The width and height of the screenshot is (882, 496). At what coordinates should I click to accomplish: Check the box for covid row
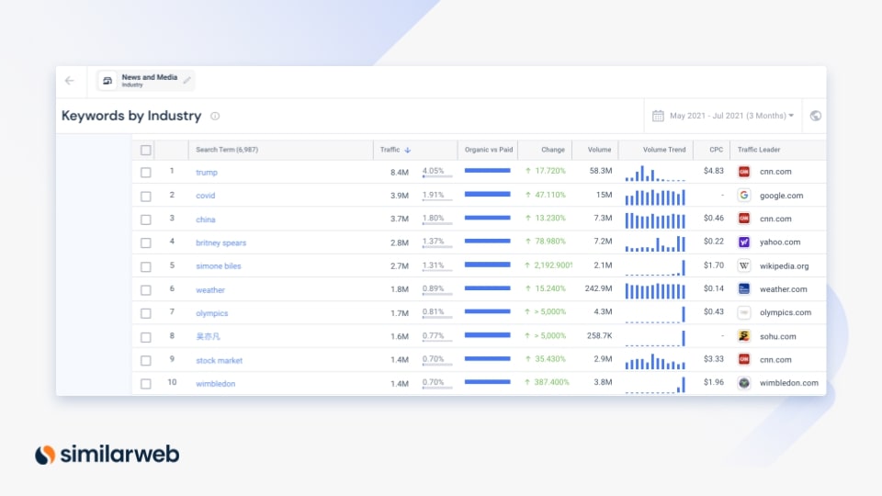(146, 197)
